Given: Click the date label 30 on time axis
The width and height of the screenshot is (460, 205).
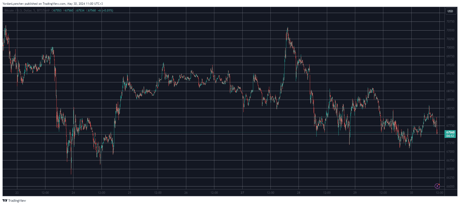Looking at the screenshot, I should 411,193.
